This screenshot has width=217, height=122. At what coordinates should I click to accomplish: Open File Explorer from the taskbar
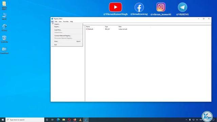64,120
